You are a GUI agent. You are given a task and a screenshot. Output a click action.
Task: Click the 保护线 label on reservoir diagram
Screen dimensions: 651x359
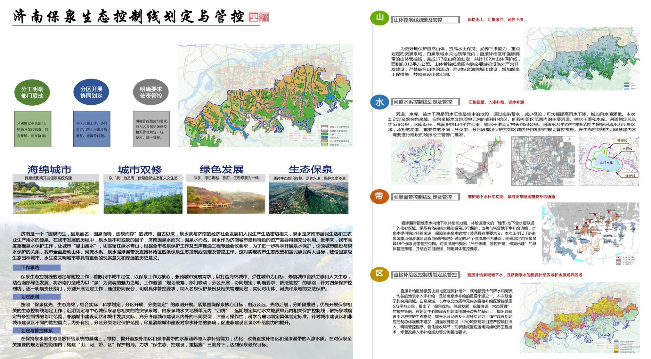[630, 176]
